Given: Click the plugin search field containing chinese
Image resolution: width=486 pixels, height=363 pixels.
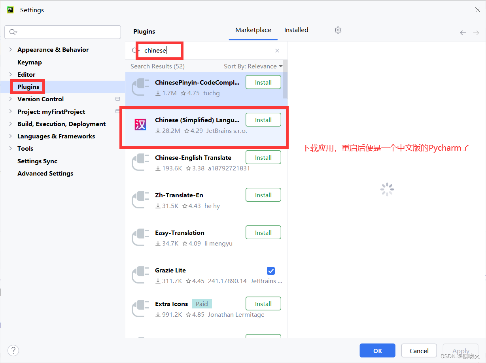Looking at the screenshot, I should click(206, 51).
